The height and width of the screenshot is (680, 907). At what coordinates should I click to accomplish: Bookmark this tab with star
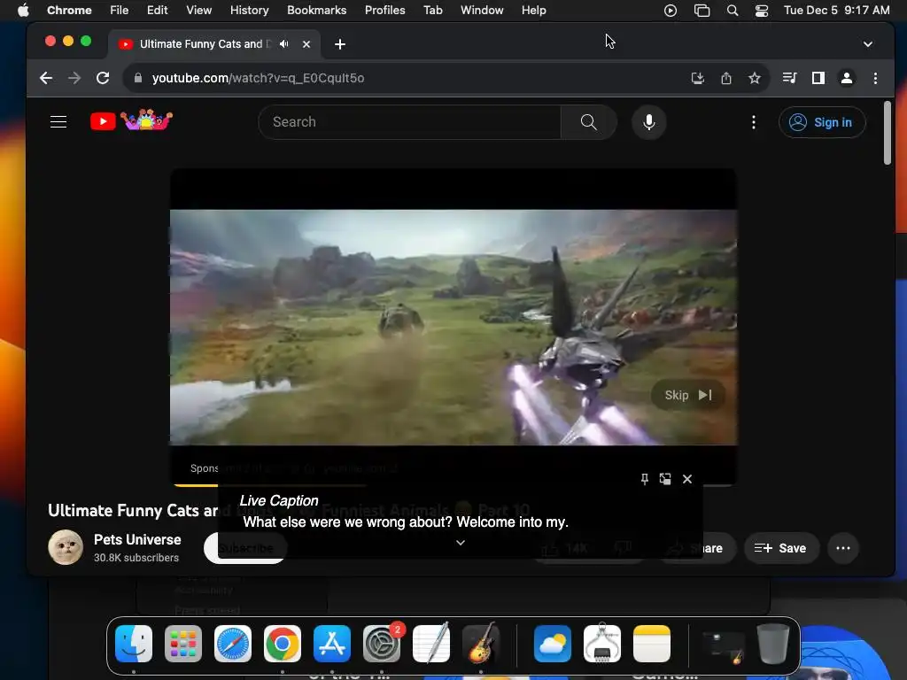755,78
